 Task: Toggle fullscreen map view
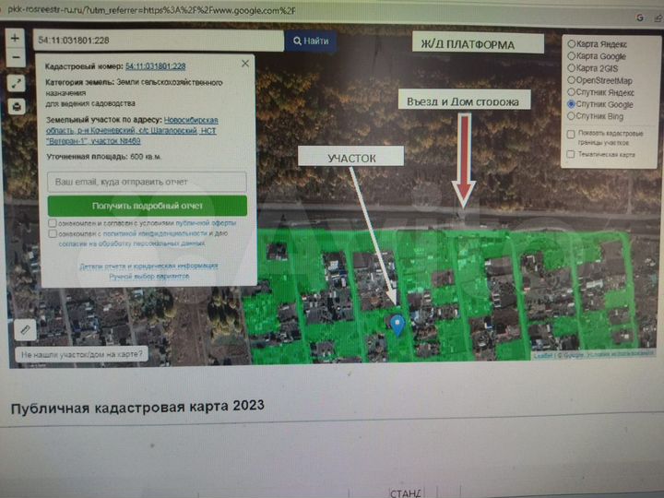pyautogui.click(x=17, y=84)
